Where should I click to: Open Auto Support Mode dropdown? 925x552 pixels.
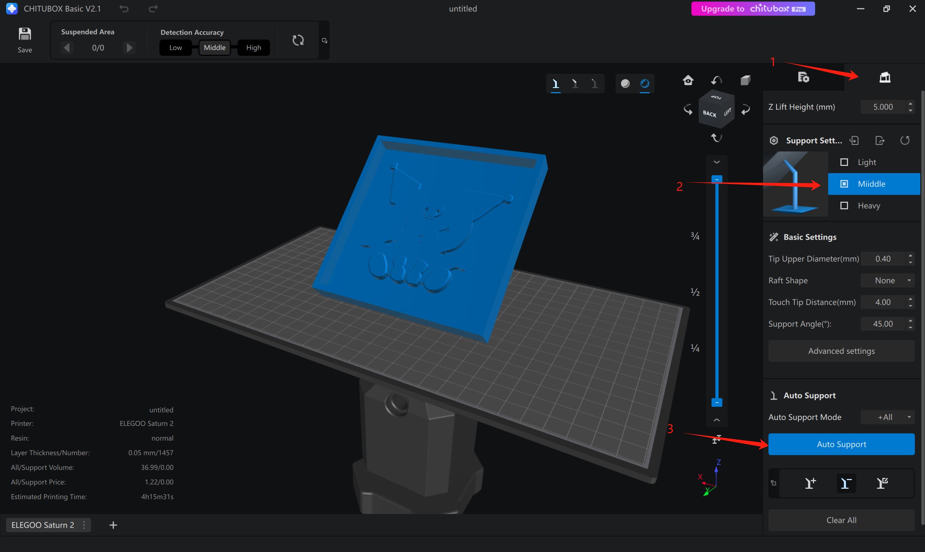pyautogui.click(x=887, y=418)
